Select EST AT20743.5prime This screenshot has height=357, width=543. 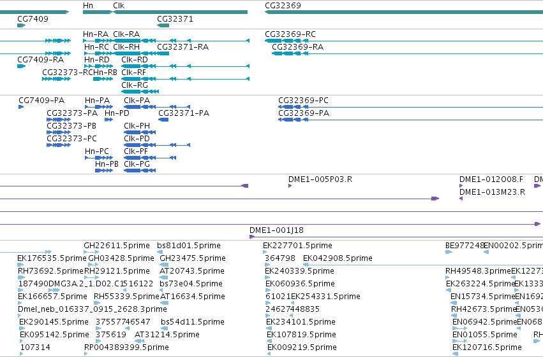pos(192,271)
